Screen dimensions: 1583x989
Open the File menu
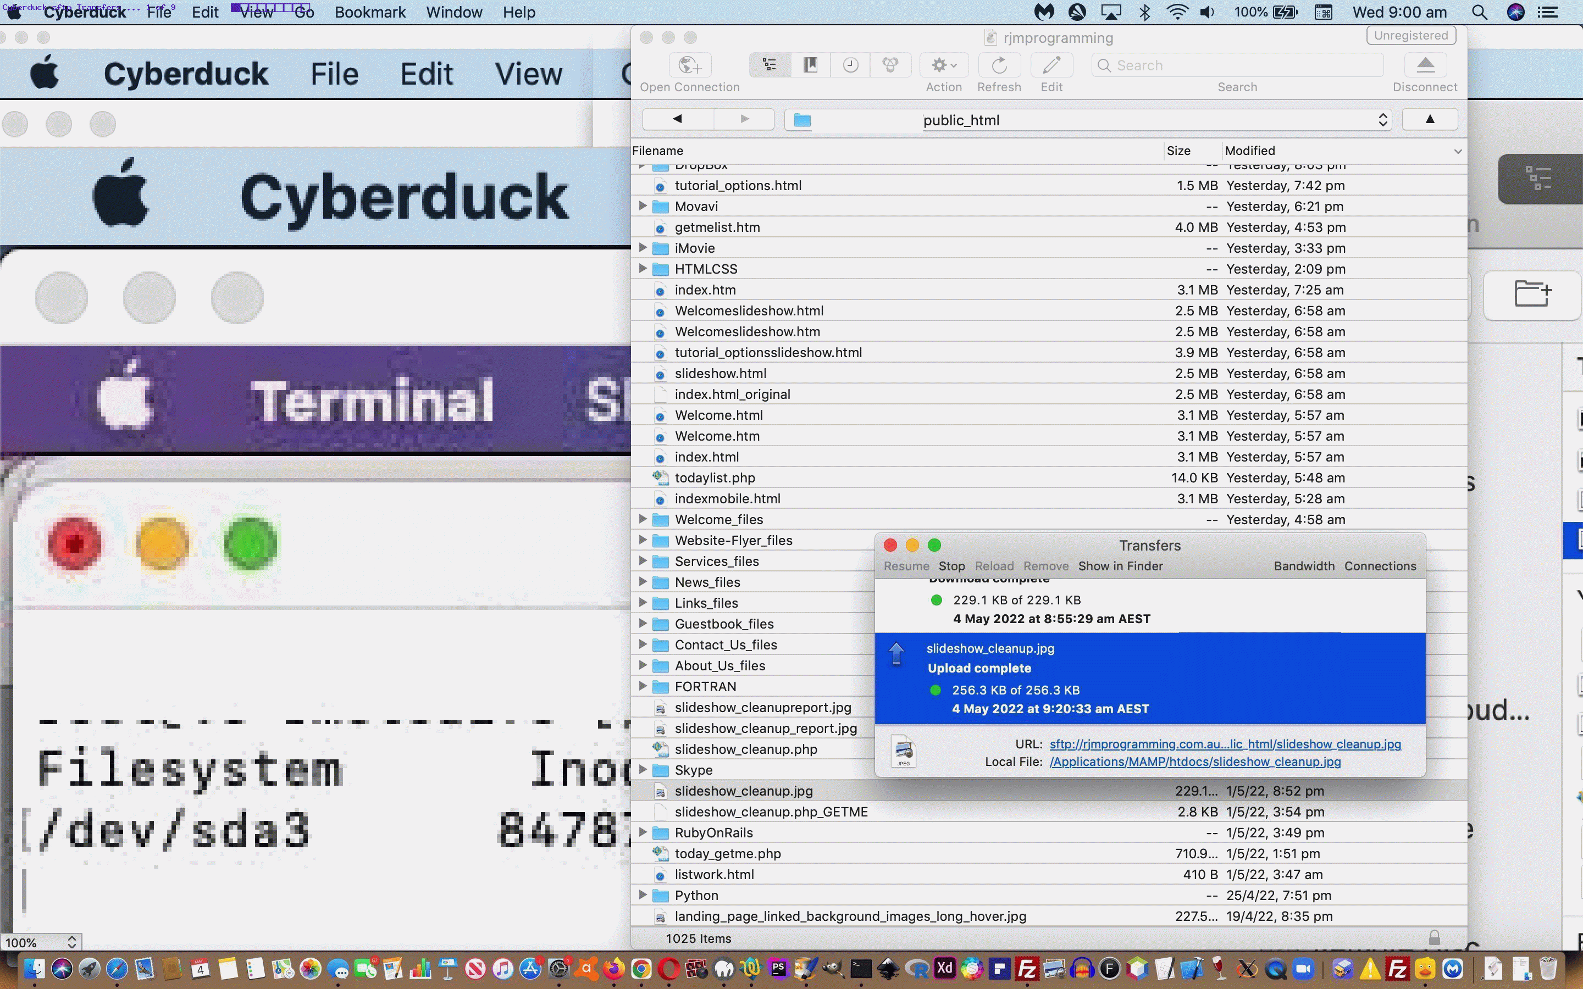(159, 12)
